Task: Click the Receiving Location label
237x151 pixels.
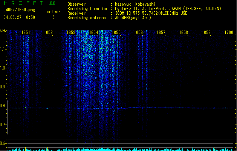Action: (x=88, y=9)
